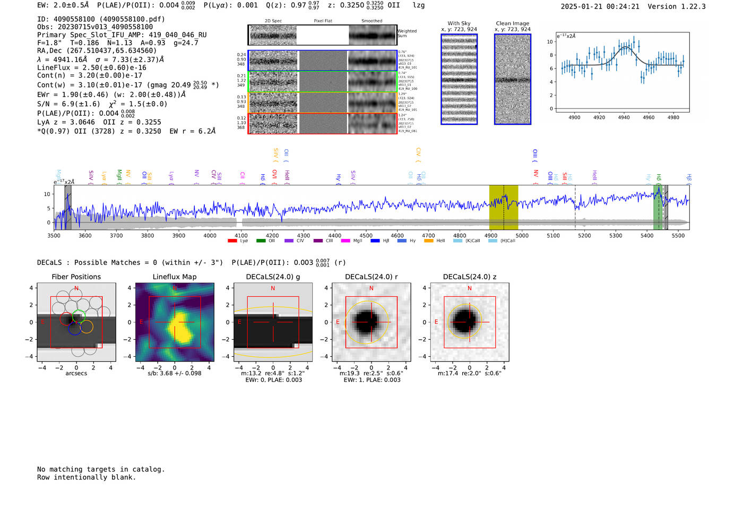
Task: Click the RA,Dec coordinates line
Action: 97,50
